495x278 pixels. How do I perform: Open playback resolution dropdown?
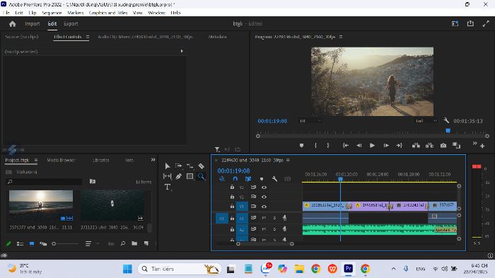tap(426, 121)
